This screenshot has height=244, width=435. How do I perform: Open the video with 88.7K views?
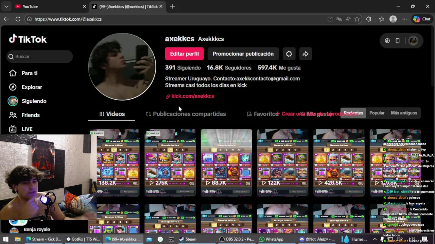(226, 162)
